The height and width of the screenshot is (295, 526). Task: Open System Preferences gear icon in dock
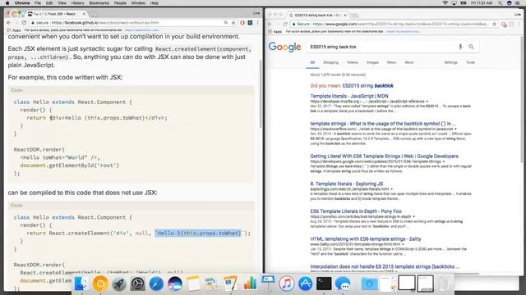(137, 284)
